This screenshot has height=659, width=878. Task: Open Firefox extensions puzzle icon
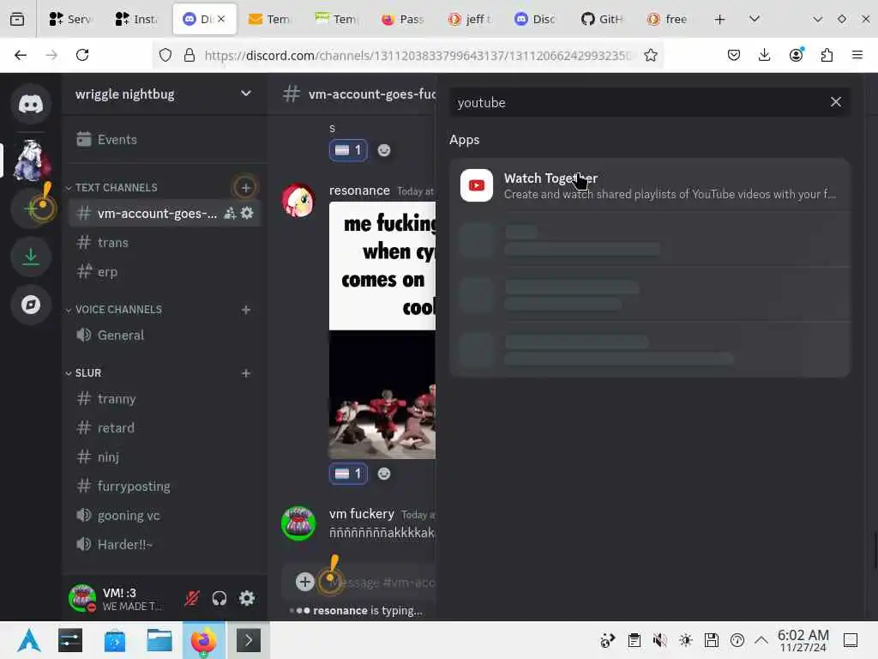[827, 55]
